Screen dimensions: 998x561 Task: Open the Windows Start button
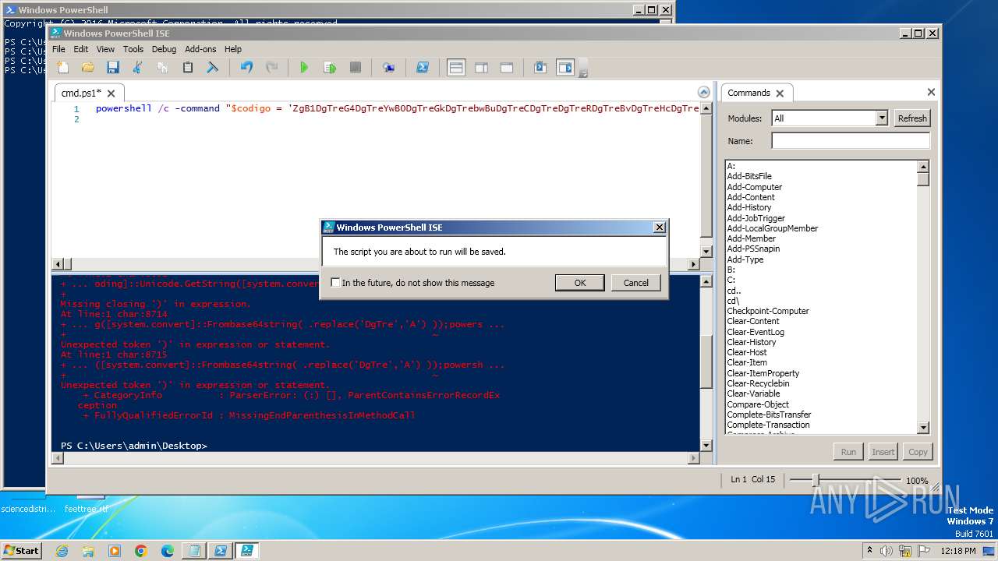click(x=21, y=550)
